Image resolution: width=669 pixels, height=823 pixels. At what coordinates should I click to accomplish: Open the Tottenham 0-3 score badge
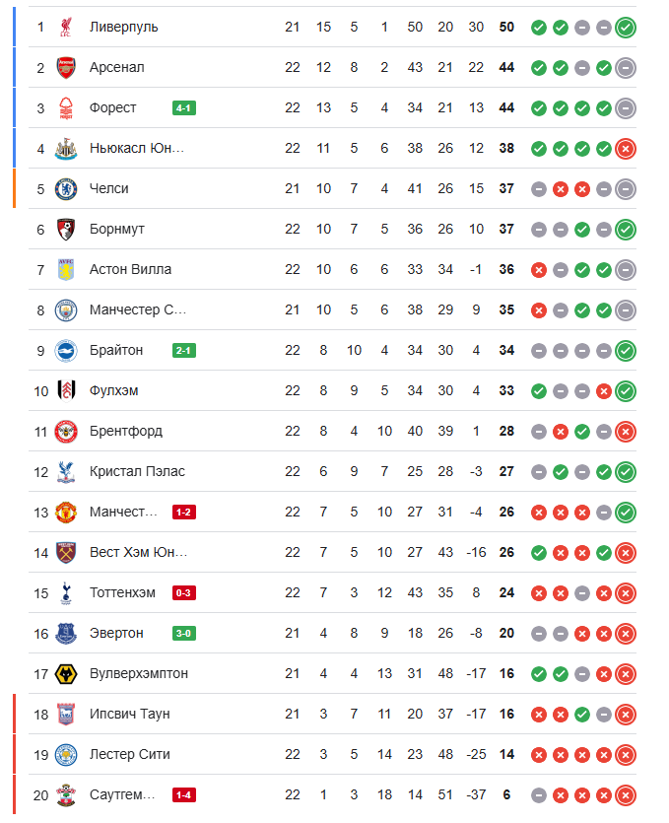184,593
